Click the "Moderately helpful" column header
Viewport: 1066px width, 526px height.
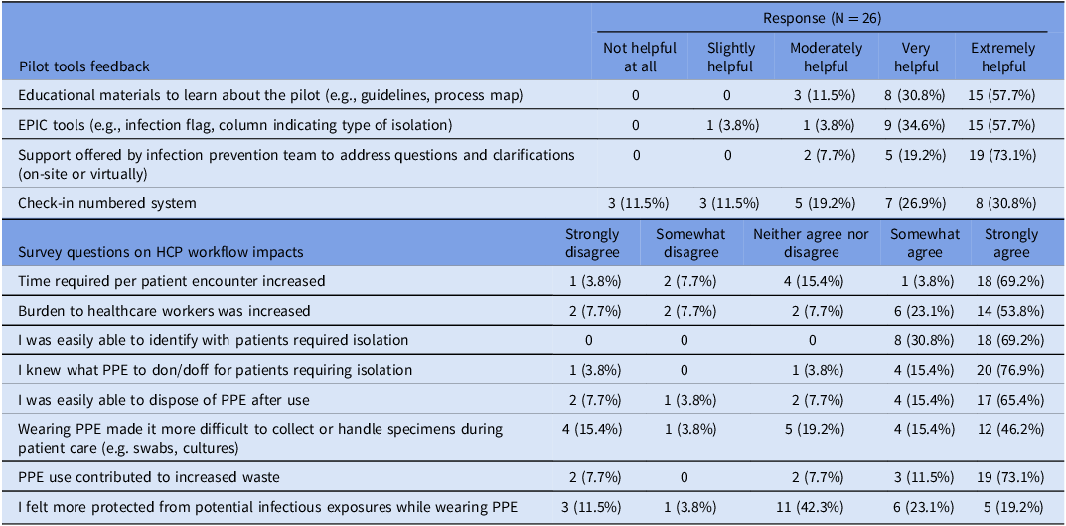click(x=828, y=57)
